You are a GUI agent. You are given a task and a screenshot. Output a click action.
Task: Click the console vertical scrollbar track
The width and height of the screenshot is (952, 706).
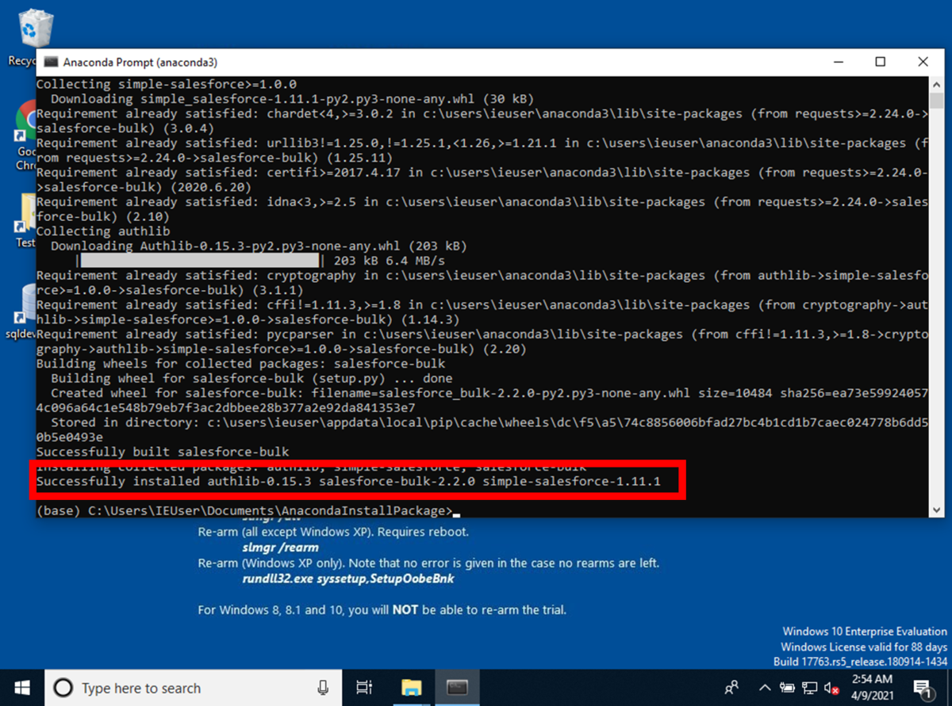[x=936, y=297]
